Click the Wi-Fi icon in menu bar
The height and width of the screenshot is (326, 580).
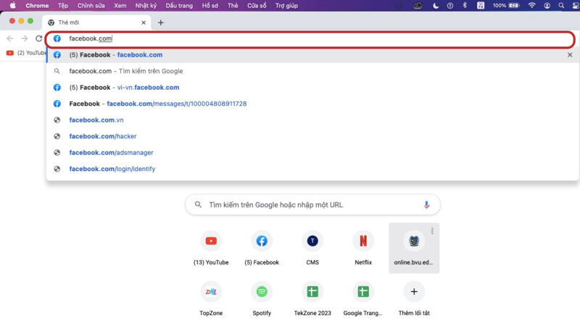click(x=531, y=5)
